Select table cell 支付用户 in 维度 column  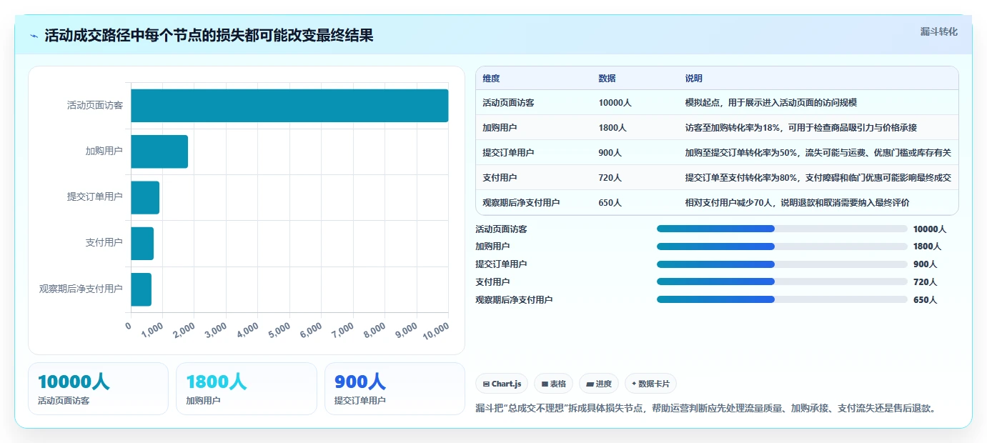[x=500, y=178]
